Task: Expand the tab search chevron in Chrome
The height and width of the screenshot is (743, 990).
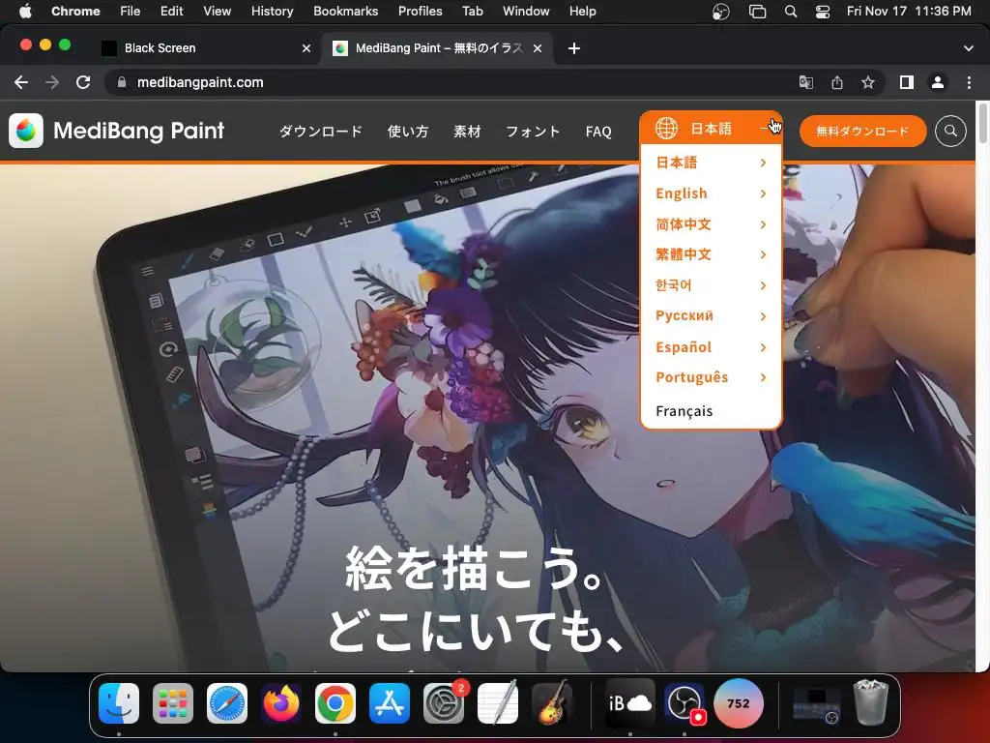Action: coord(968,48)
